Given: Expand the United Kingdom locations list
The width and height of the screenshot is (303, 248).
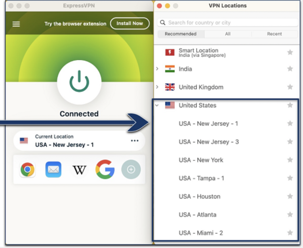Looking at the screenshot, I should coord(157,87).
